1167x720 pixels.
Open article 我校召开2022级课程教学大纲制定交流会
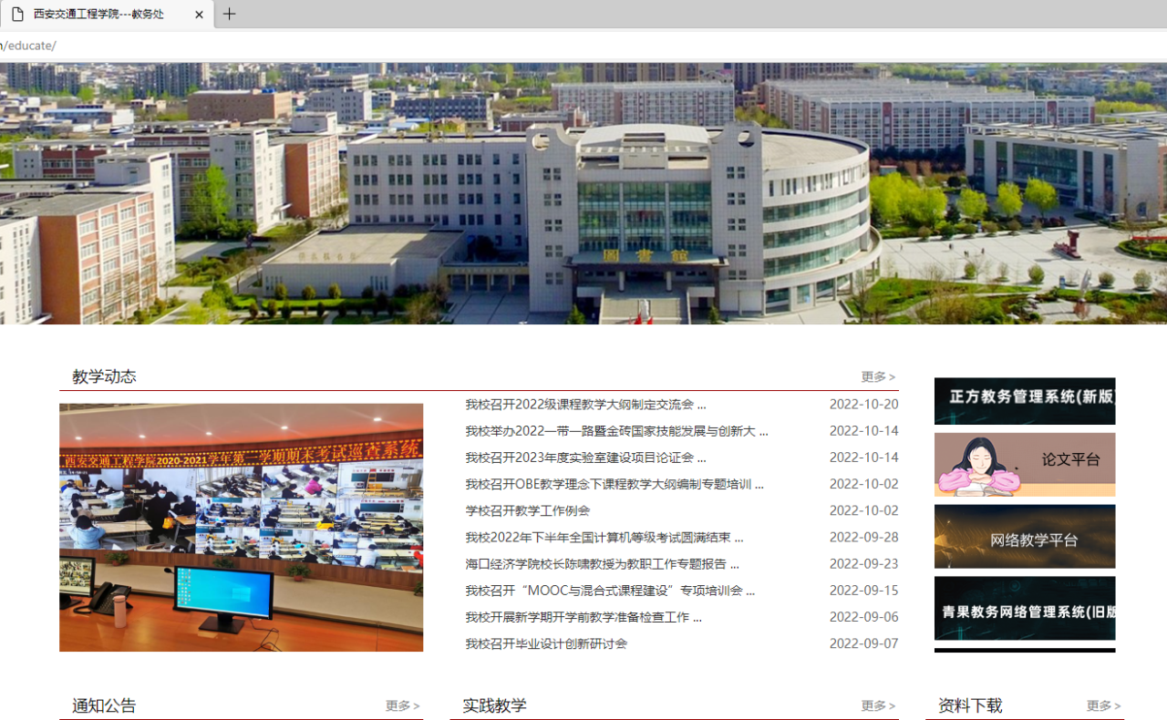585,405
